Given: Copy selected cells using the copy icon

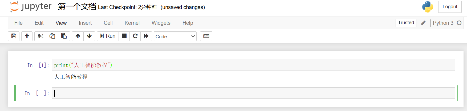Looking at the screenshot, I should 52,36.
